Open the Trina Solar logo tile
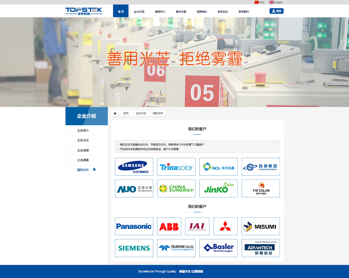This screenshot has height=278, width=349. [x=176, y=167]
